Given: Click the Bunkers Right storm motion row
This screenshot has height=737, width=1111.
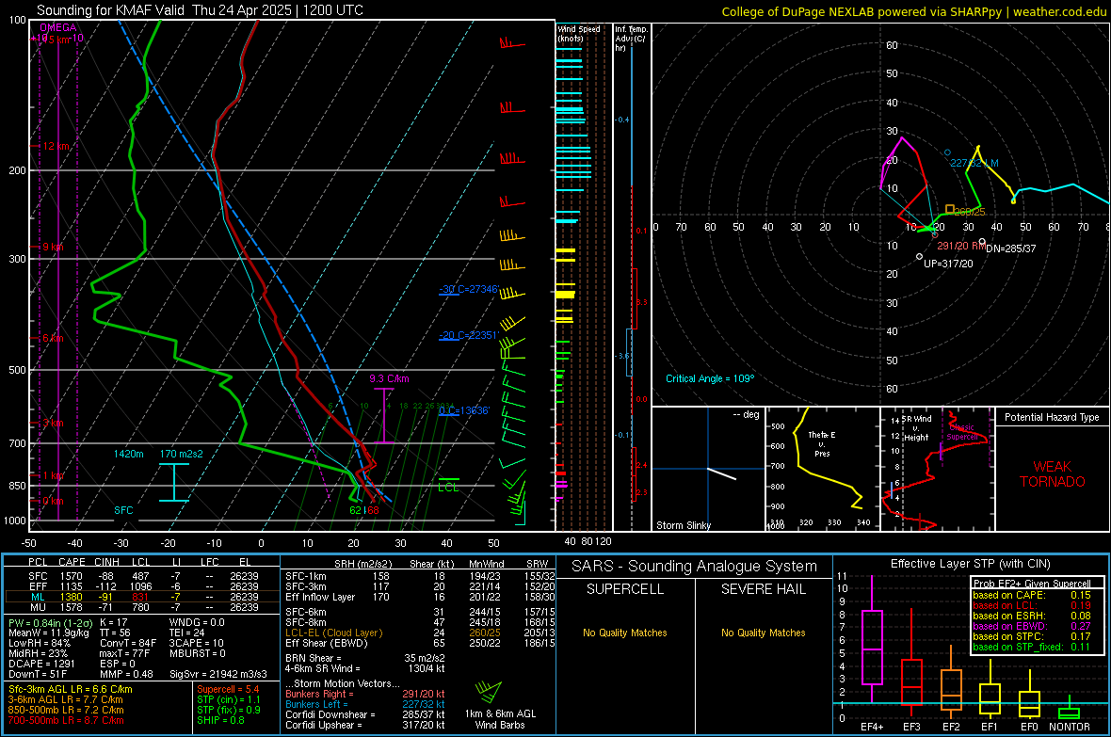Looking at the screenshot, I should (x=365, y=695).
